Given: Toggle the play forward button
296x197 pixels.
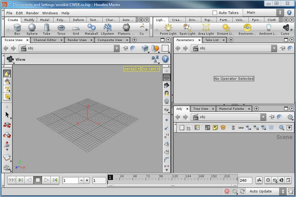Looking at the screenshot, I should tap(47, 180).
